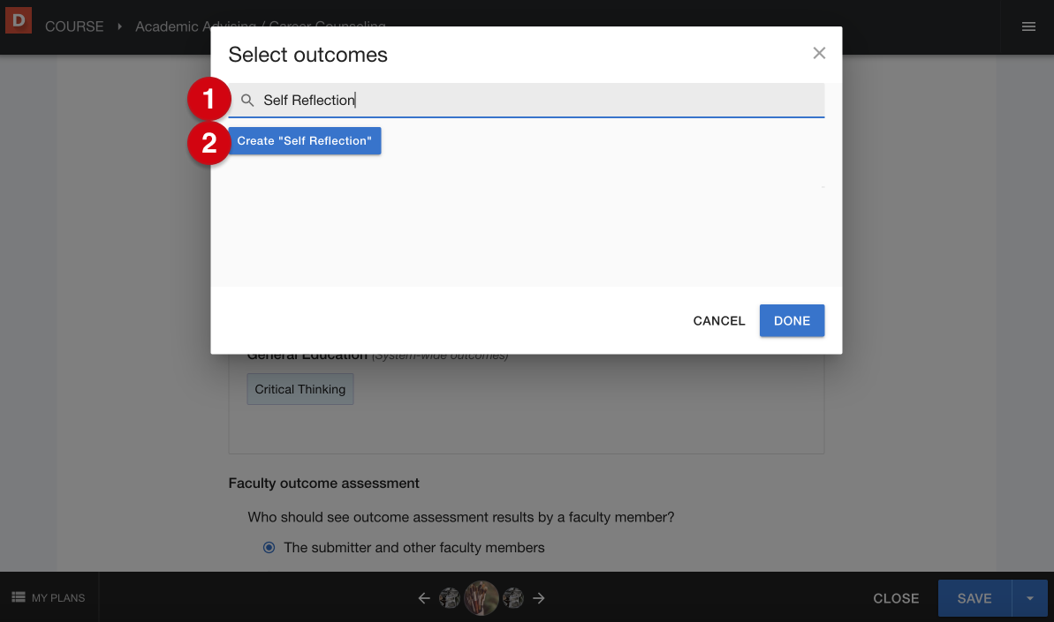Screen dimensions: 1054x622
Task: Select the right thumbnail in bottom navigator
Action: pyautogui.click(x=513, y=598)
